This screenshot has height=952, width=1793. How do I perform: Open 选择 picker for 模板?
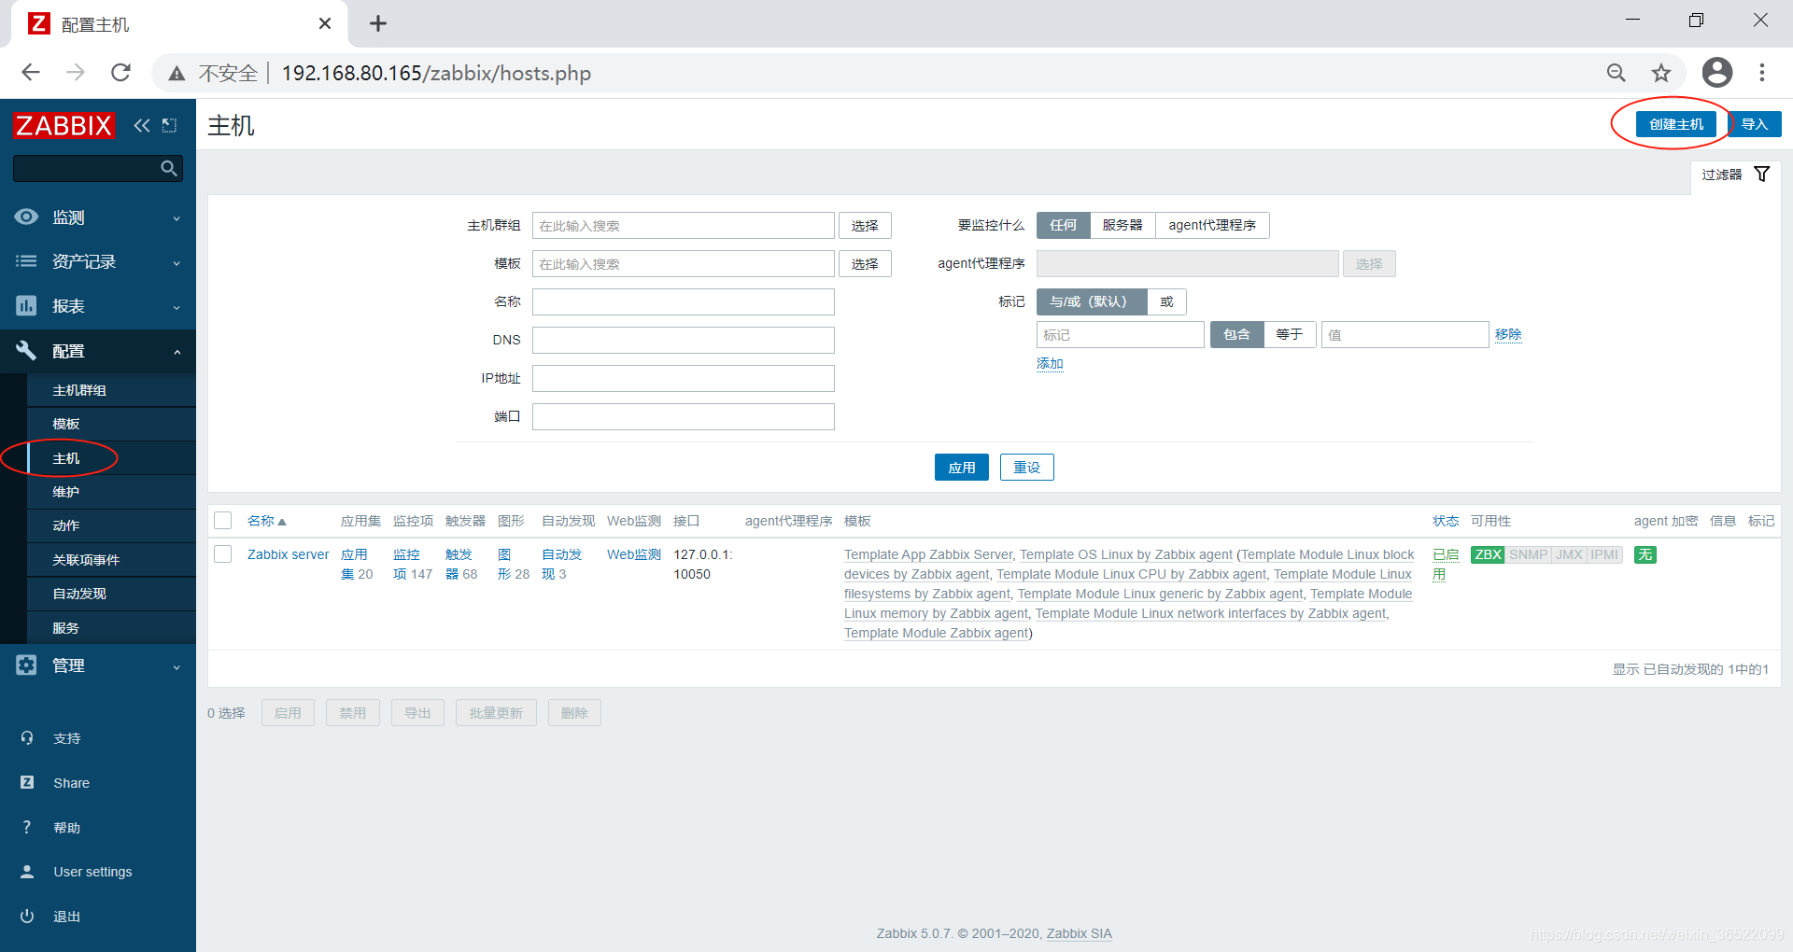click(x=865, y=264)
